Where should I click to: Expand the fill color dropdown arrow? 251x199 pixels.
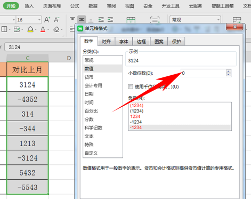36,29
